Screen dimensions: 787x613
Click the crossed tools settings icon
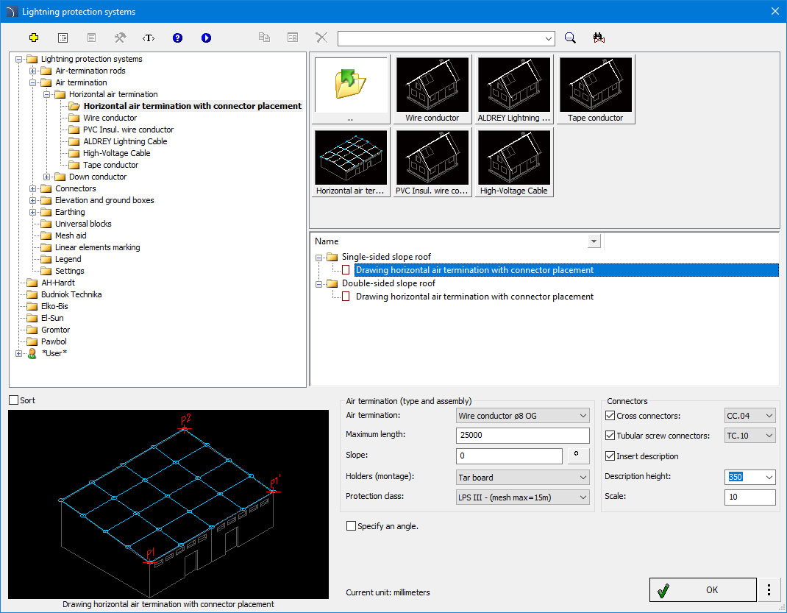tap(120, 38)
